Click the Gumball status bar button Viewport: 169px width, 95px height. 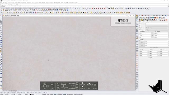click(x=64, y=94)
